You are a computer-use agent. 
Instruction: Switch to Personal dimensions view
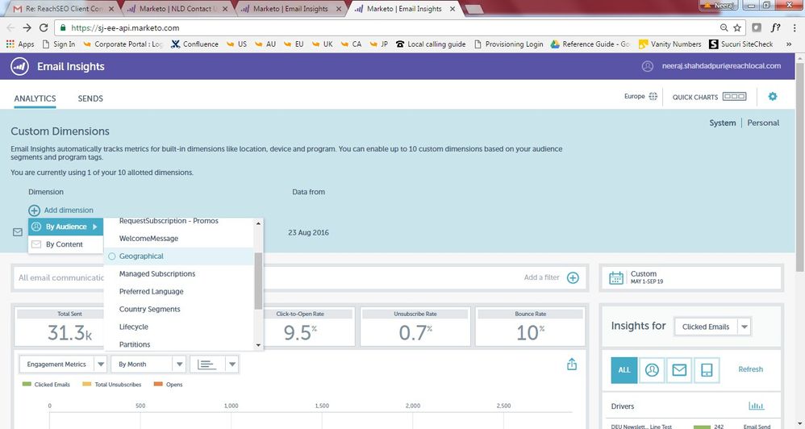tap(763, 123)
